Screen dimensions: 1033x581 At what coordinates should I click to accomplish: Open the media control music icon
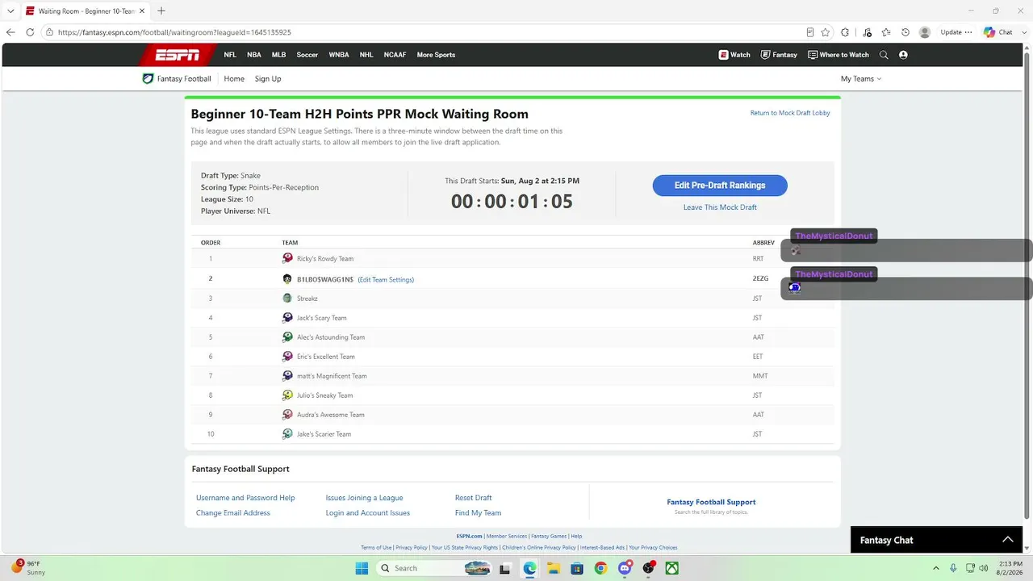pos(867,32)
